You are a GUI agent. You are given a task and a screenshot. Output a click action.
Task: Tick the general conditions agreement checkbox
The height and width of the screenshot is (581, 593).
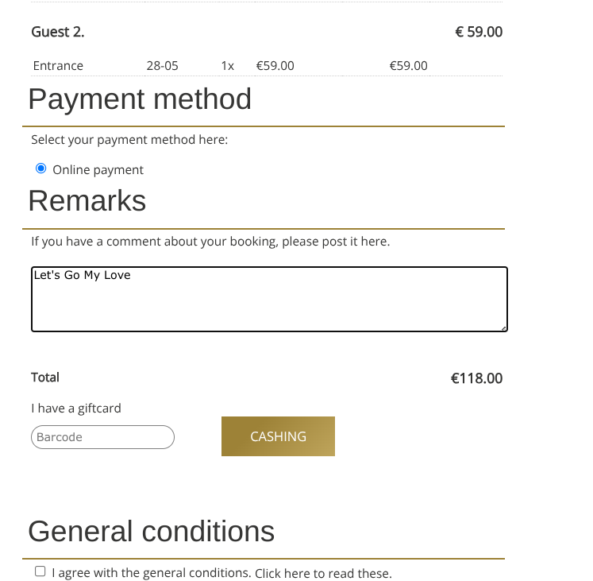[40, 571]
